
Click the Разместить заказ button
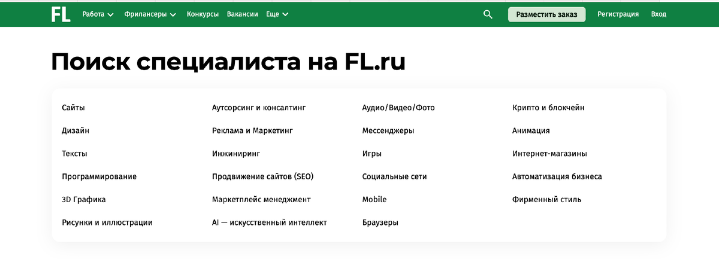pyautogui.click(x=546, y=14)
